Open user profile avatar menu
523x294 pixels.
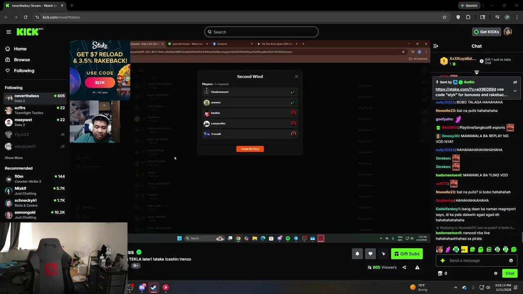[x=508, y=32]
